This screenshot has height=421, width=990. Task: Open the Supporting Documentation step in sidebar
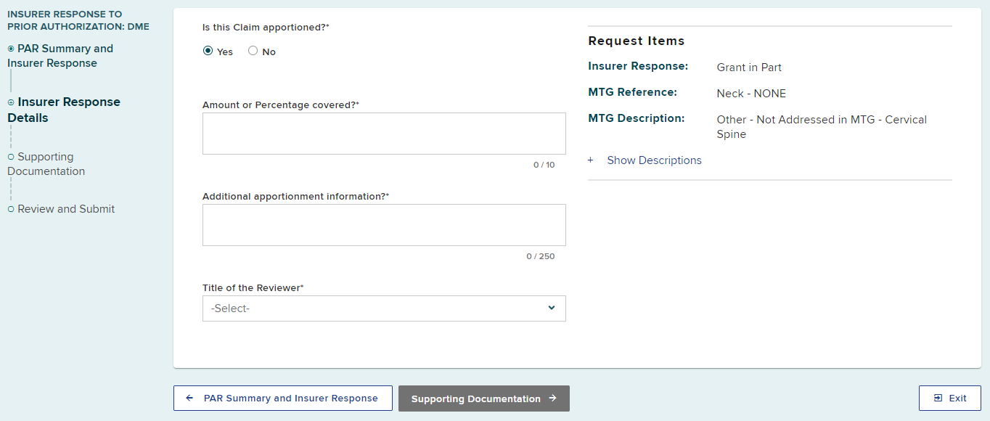tap(46, 163)
